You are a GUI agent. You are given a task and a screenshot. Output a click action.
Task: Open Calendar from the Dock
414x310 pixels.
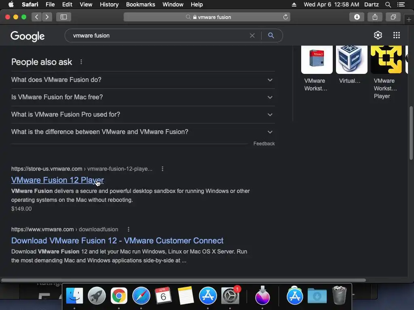pos(163,295)
